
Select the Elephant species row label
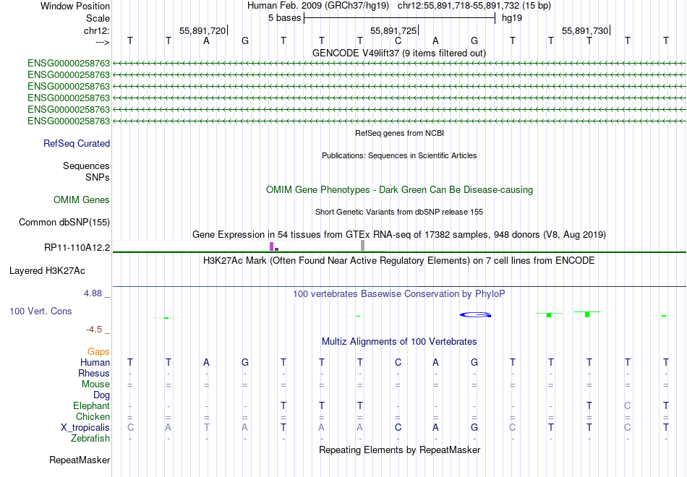pos(92,405)
